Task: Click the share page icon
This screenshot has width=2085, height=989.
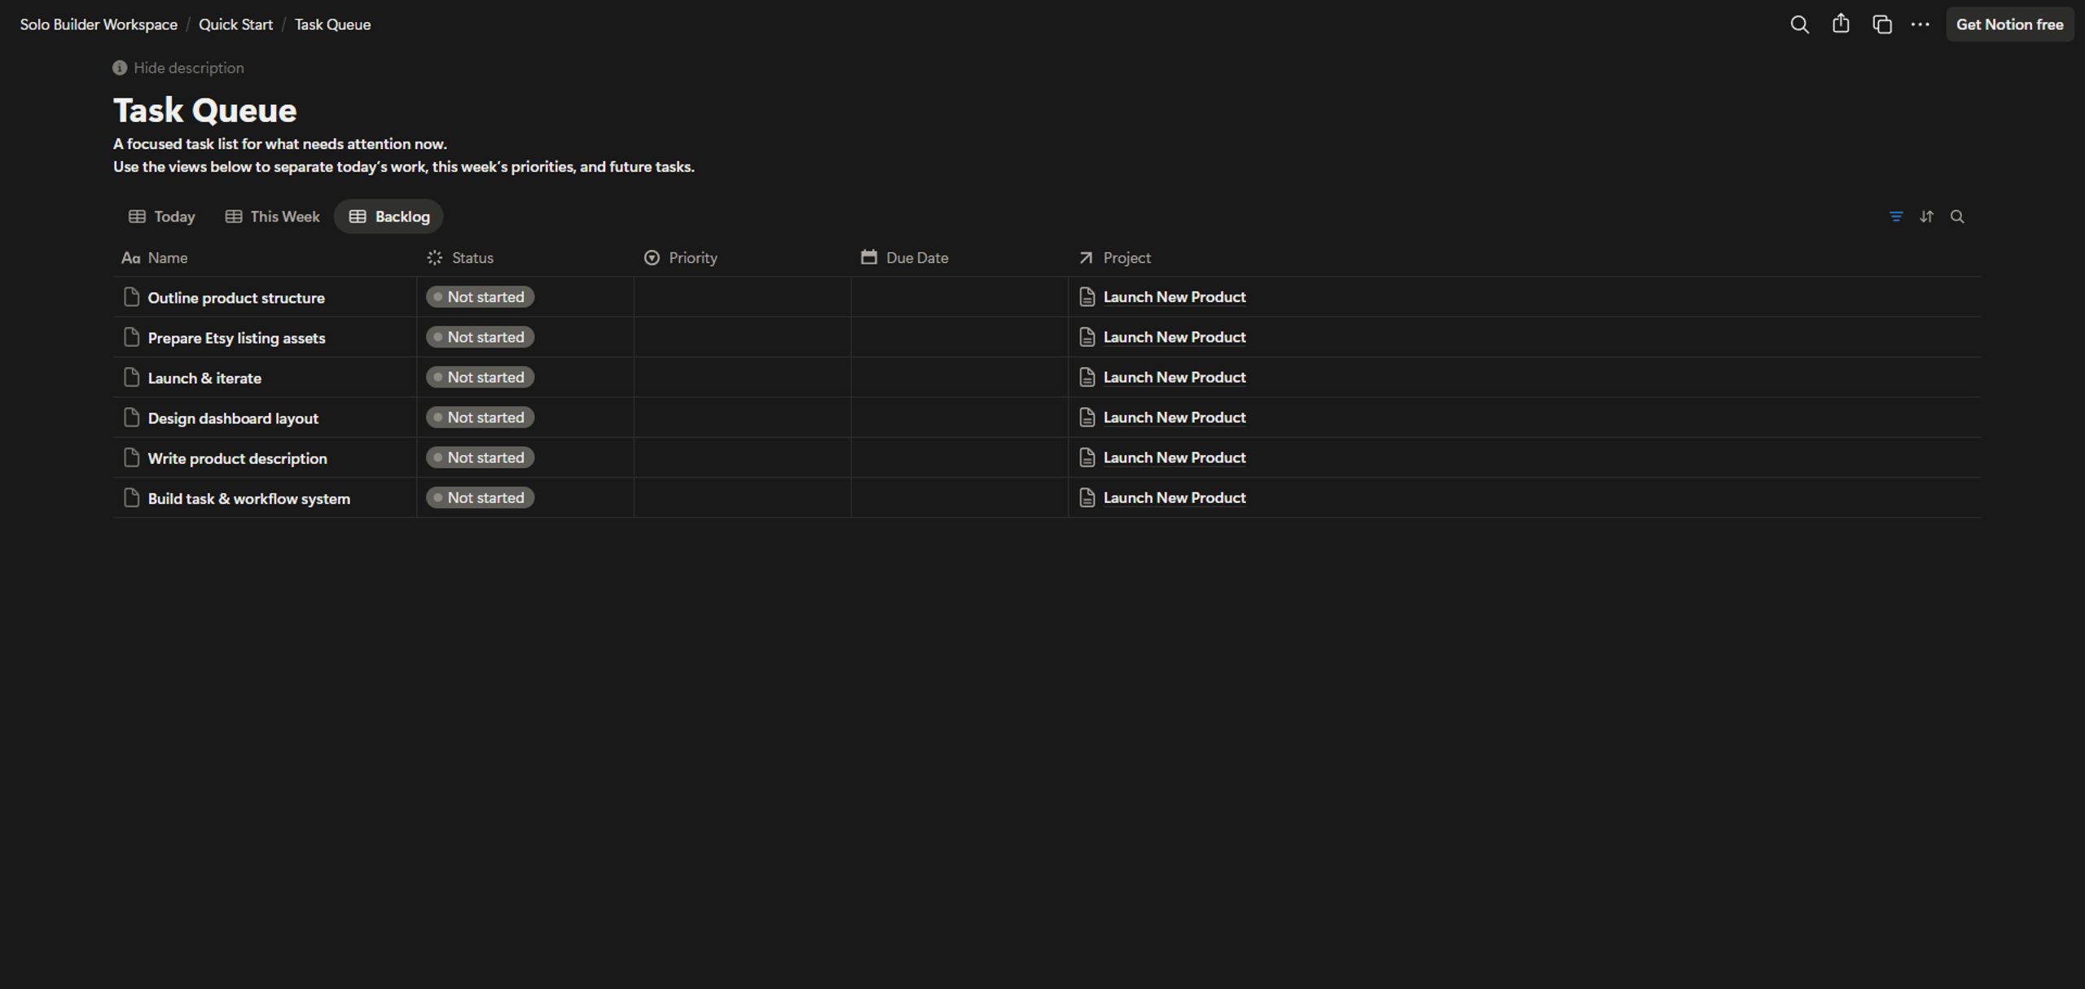Action: 1841,24
